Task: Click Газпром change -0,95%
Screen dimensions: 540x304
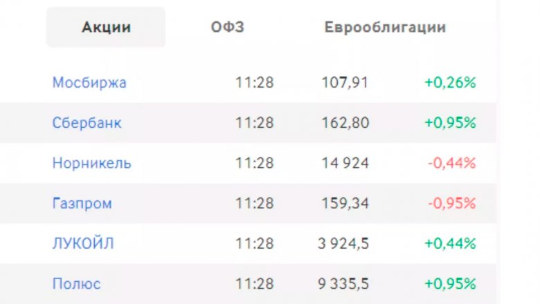Action: [x=451, y=203]
